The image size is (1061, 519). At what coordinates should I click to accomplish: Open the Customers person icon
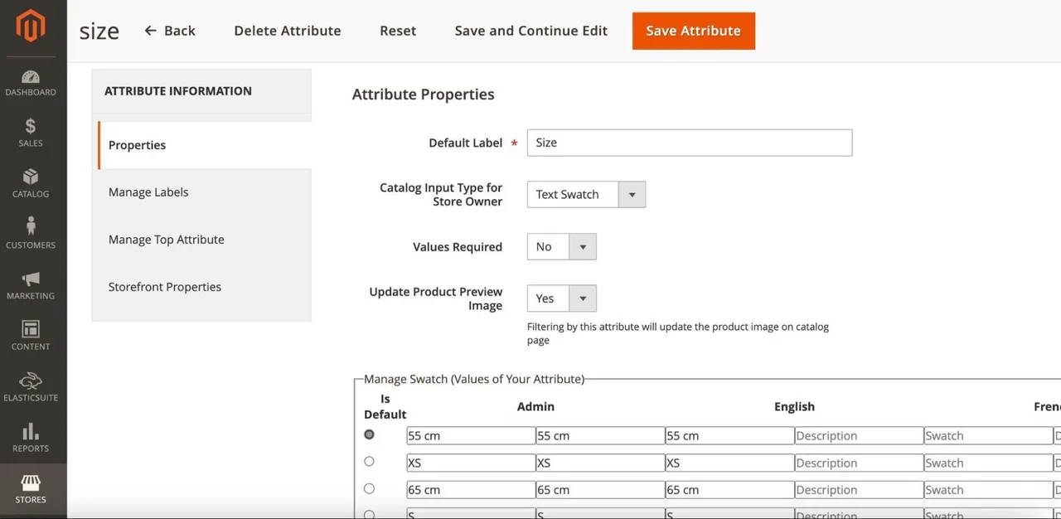coord(31,226)
